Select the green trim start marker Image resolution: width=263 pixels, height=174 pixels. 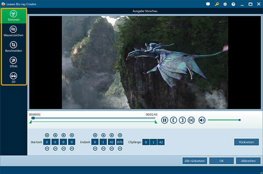tap(30, 122)
